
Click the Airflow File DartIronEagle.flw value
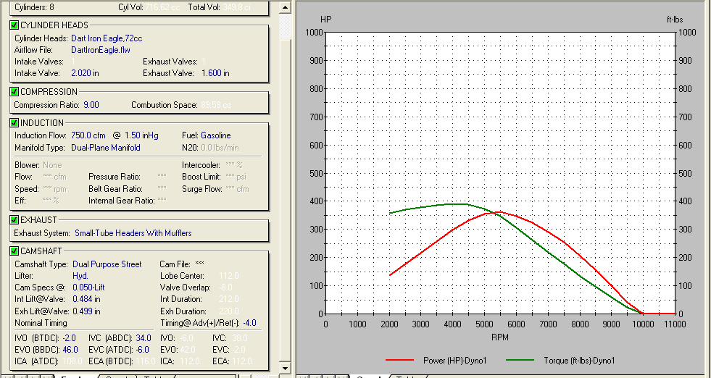(x=100, y=50)
